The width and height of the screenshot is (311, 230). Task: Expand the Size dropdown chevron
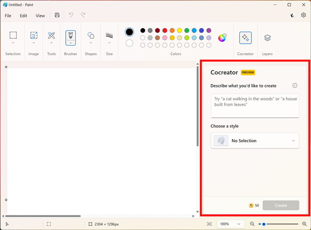coord(109,43)
